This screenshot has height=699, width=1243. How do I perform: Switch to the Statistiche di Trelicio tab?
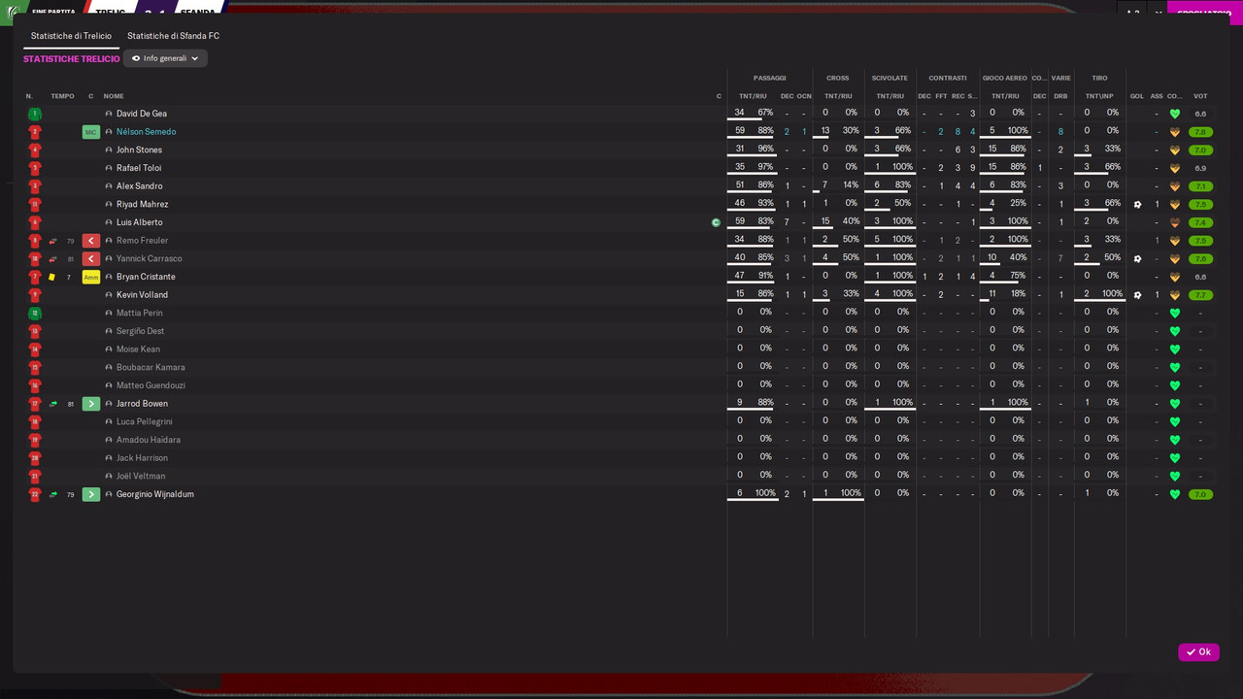71,36
